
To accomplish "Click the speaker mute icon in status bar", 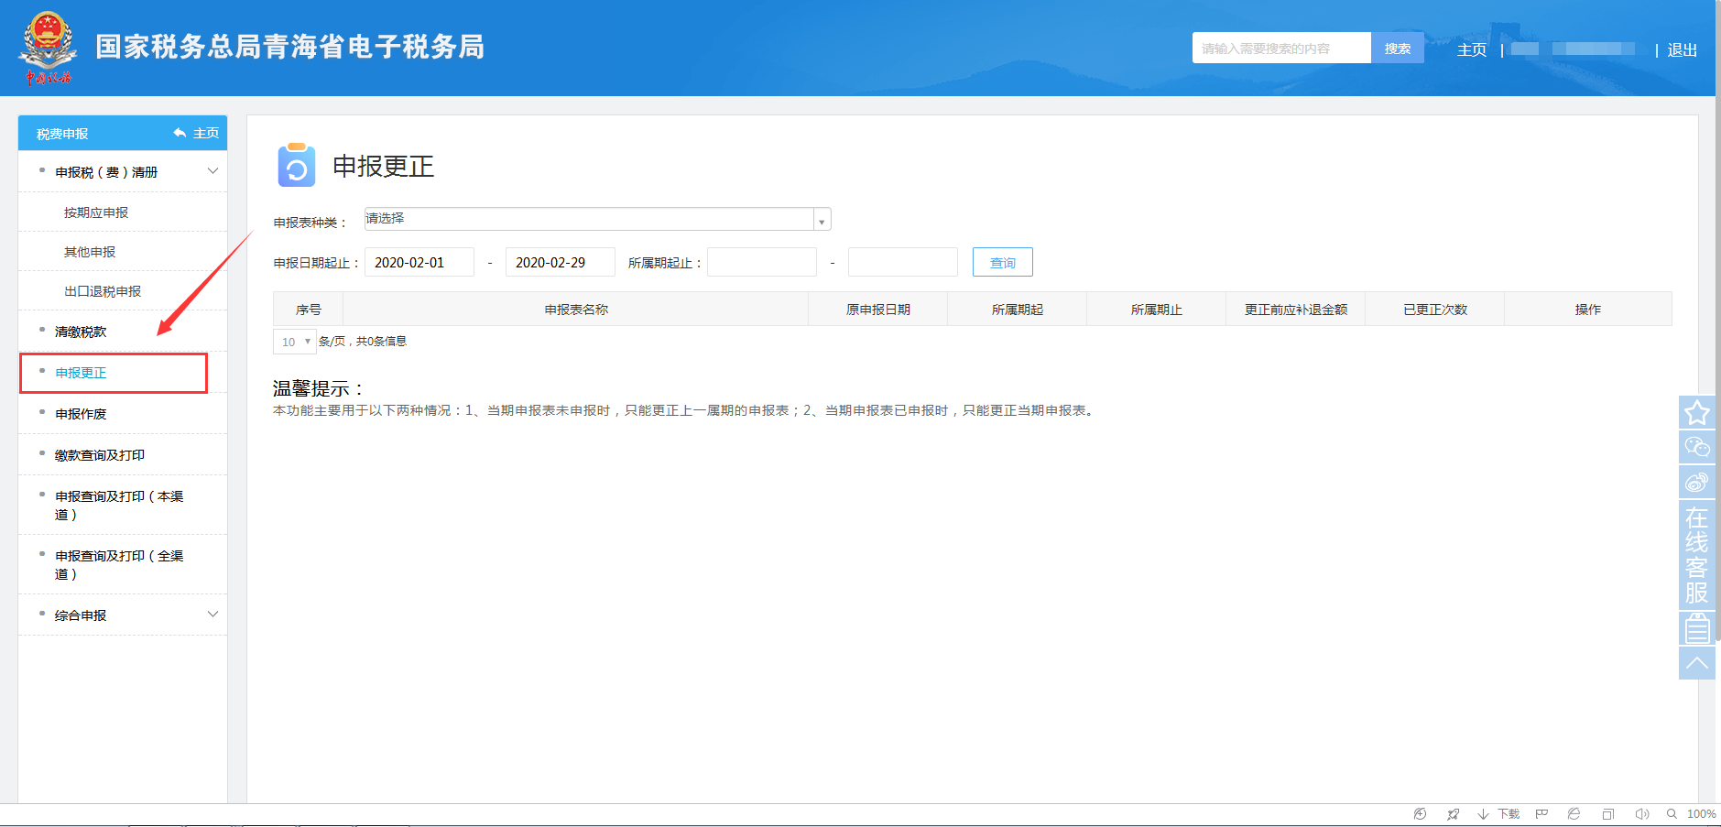I will 1641,814.
